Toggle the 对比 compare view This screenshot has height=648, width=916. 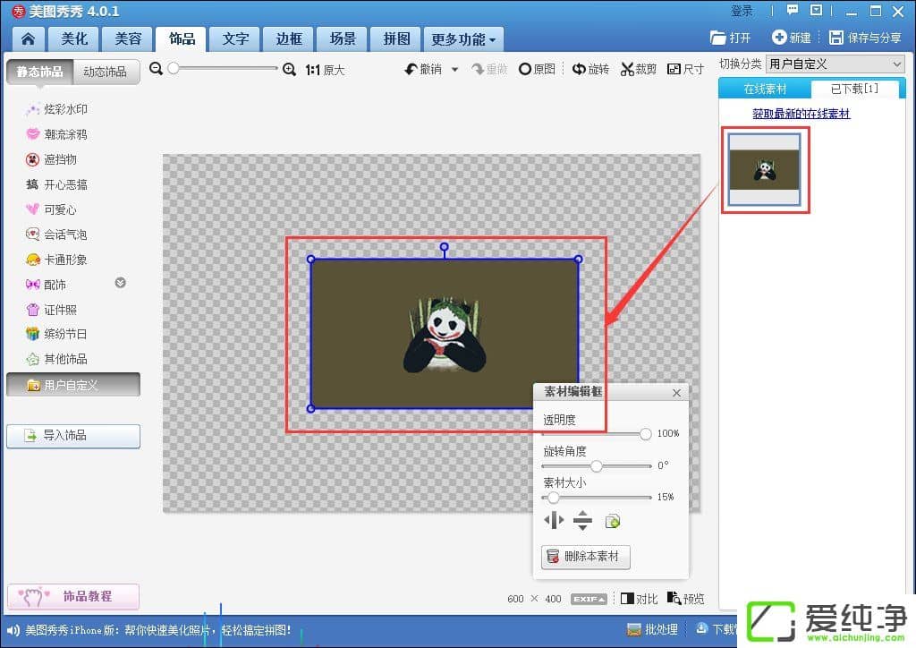coord(639,599)
